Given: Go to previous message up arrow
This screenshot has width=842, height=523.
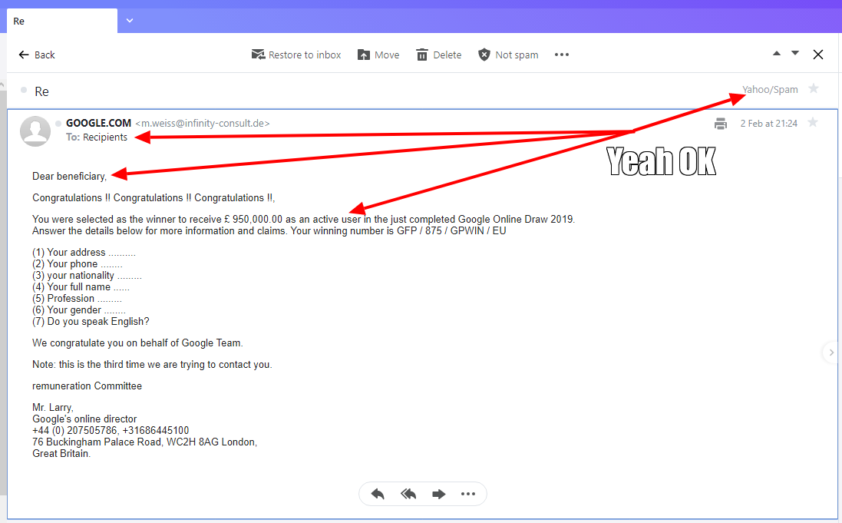Looking at the screenshot, I should click(777, 54).
